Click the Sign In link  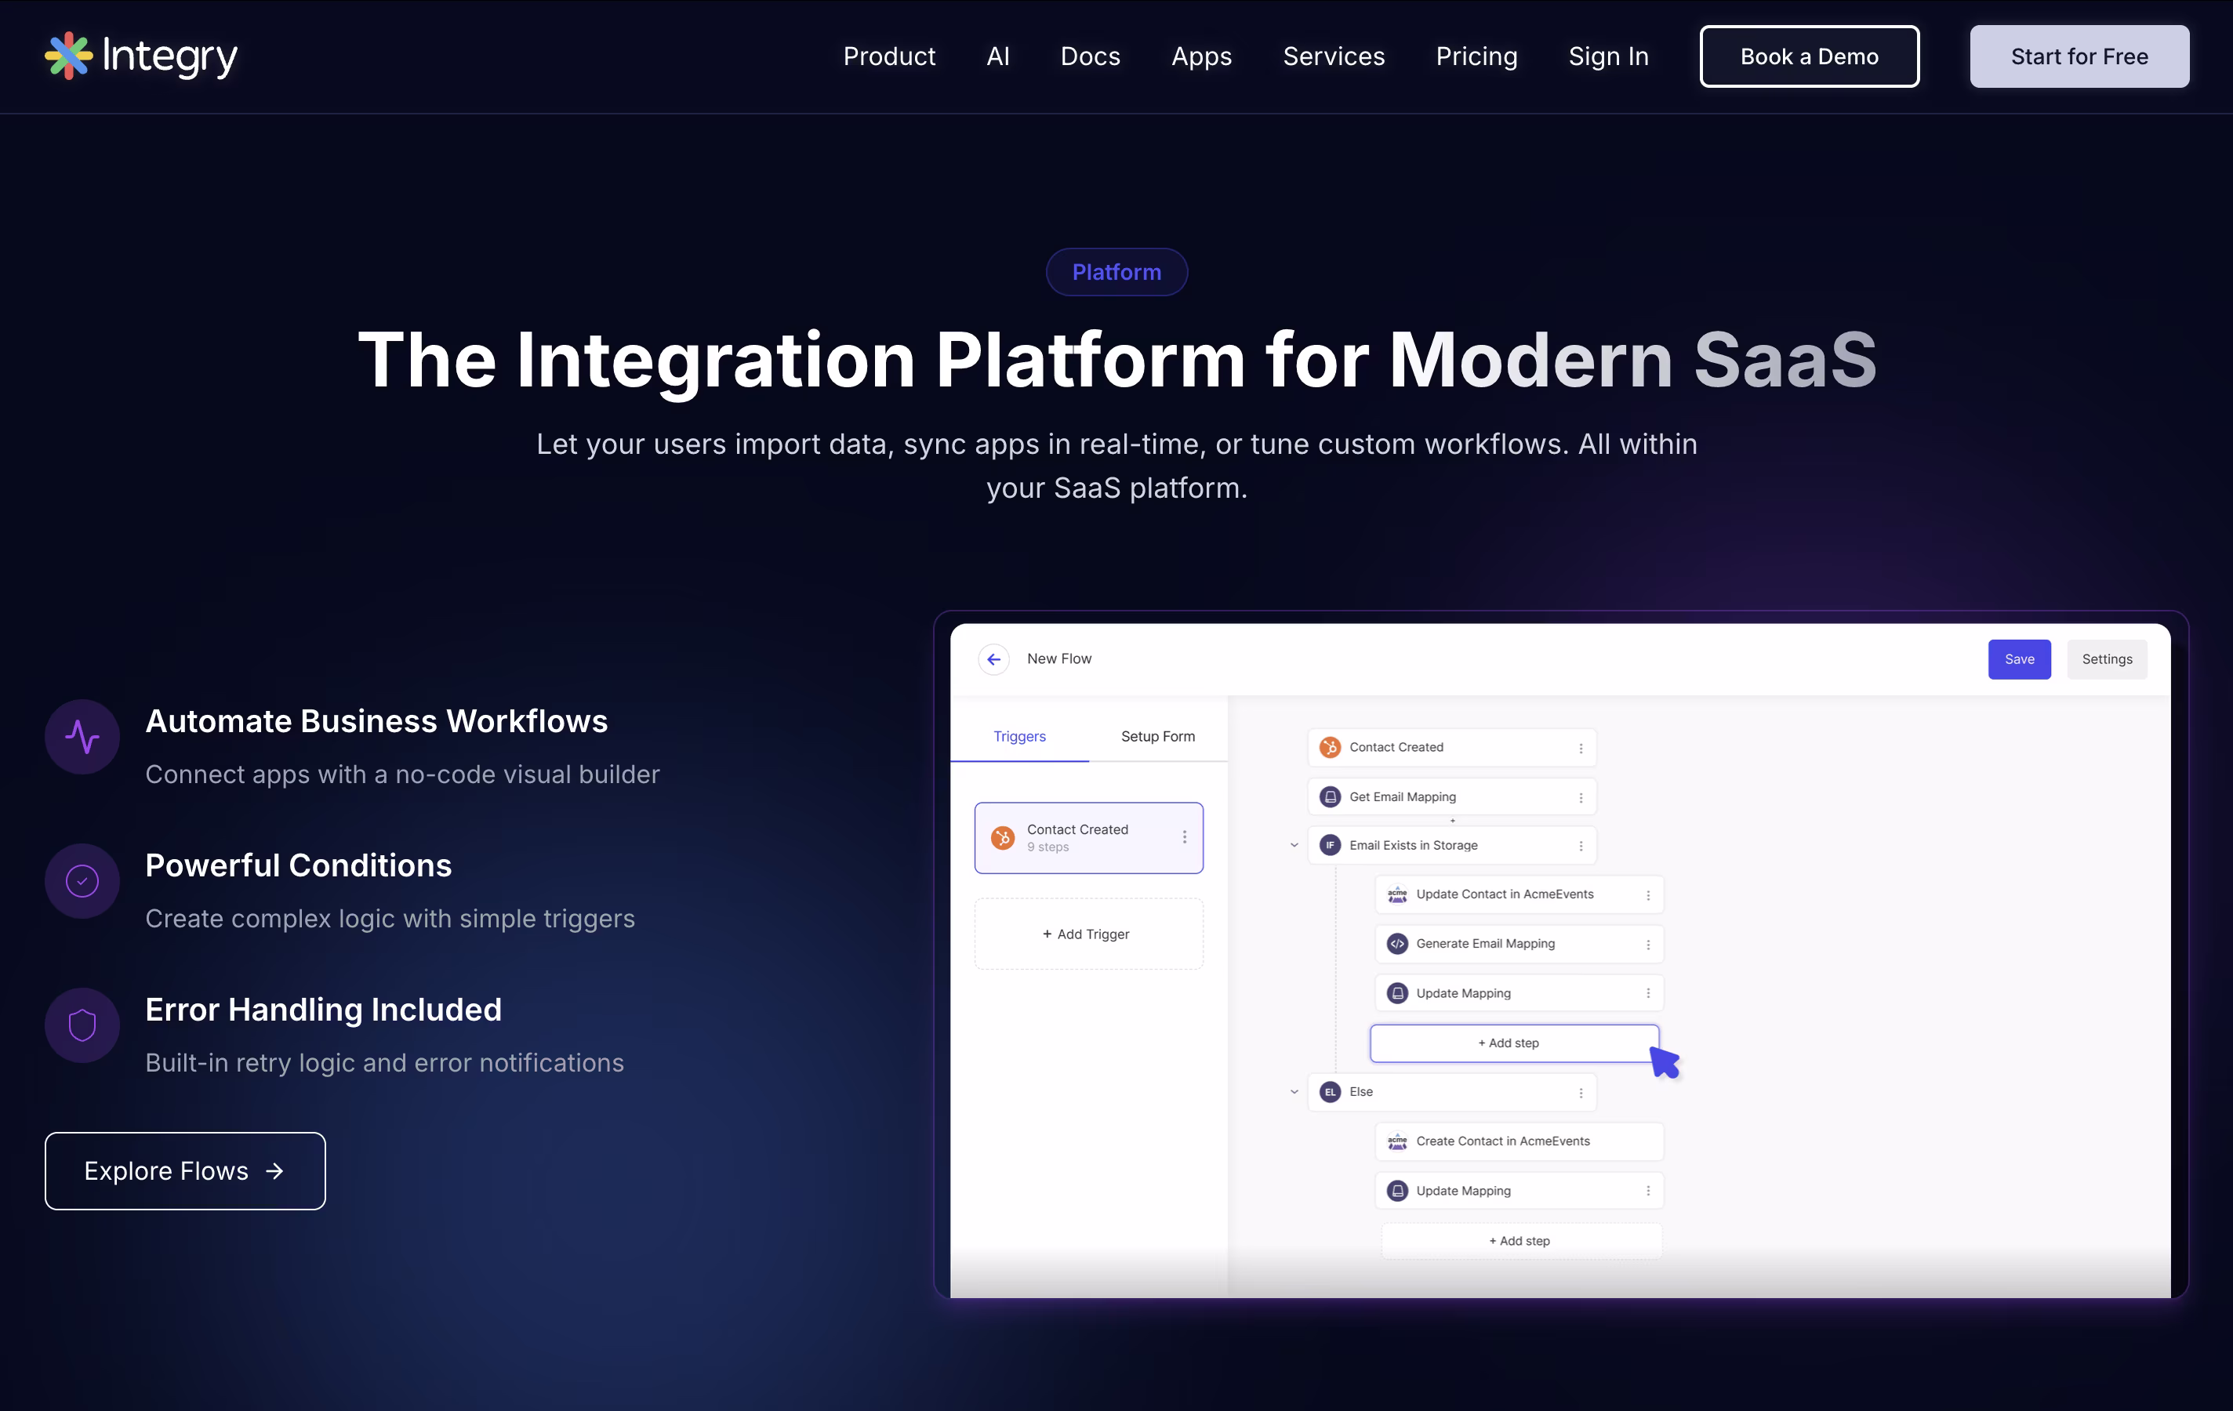[1608, 56]
